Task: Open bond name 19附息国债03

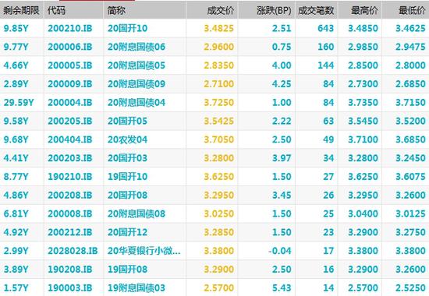Action: [x=136, y=287]
